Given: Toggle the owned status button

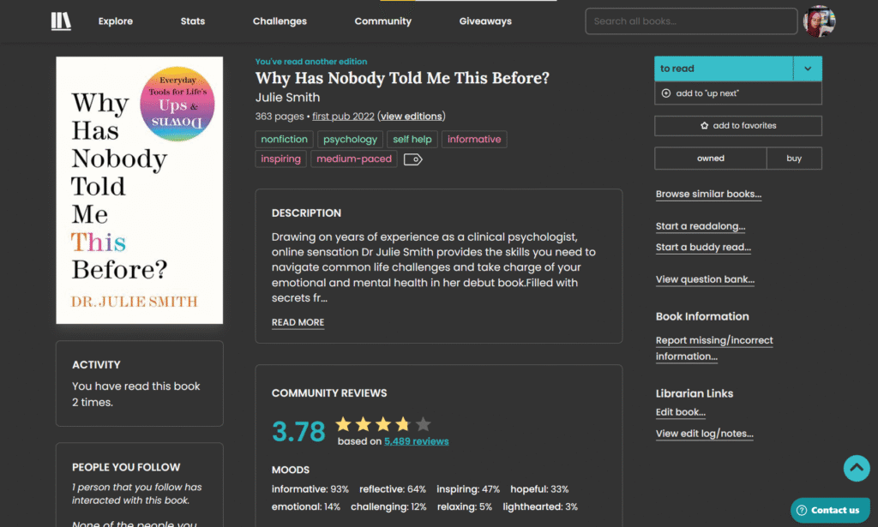Looking at the screenshot, I should (710, 159).
